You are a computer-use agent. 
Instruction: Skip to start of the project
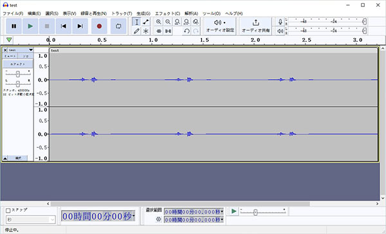[x=63, y=26]
